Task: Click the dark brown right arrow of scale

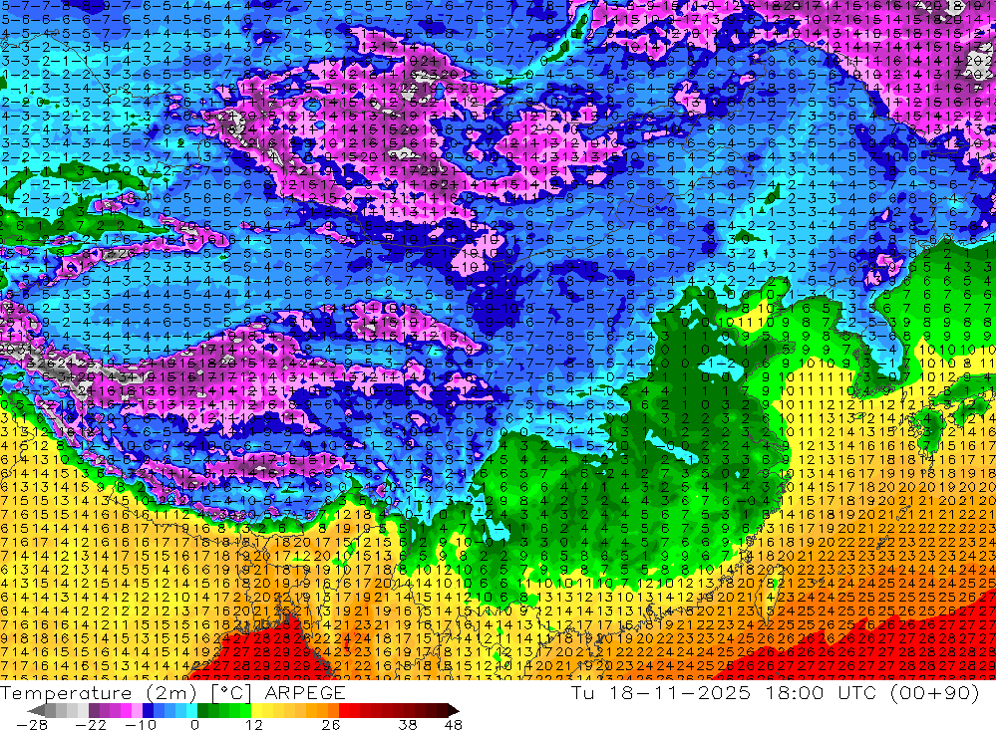Action: click(453, 710)
